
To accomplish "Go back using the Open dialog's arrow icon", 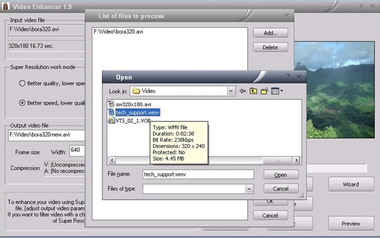I will tap(243, 91).
